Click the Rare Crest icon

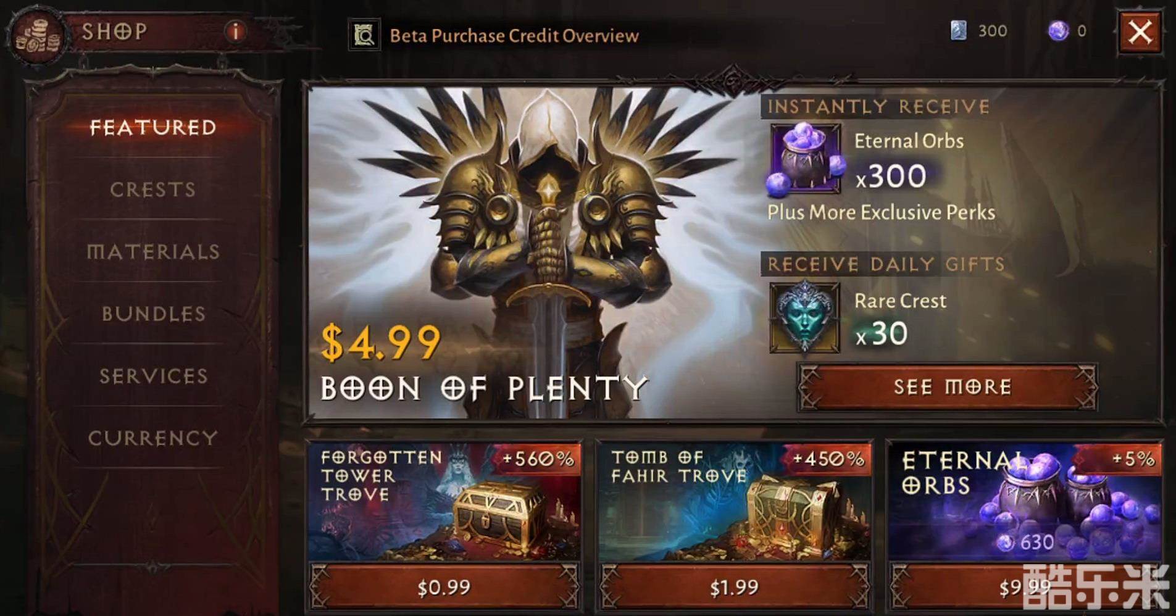[x=805, y=317]
